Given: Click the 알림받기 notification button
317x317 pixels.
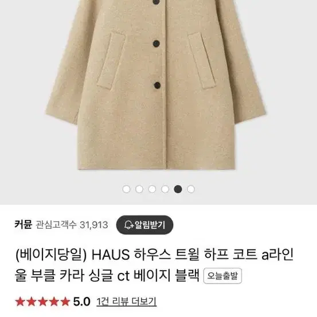Looking at the screenshot, I should tap(144, 225).
